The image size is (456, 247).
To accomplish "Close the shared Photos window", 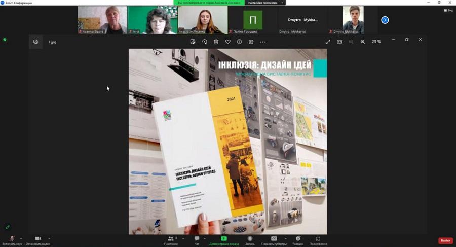I will (x=420, y=40).
